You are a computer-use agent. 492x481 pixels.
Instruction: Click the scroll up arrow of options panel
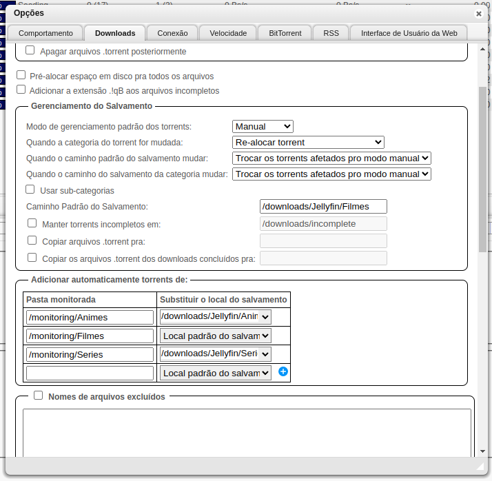(x=482, y=49)
